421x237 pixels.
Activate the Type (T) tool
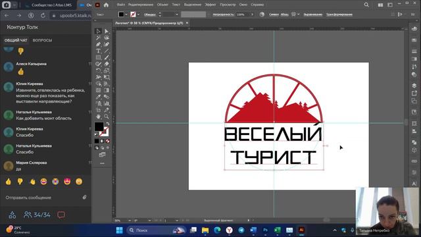[x=98, y=51]
